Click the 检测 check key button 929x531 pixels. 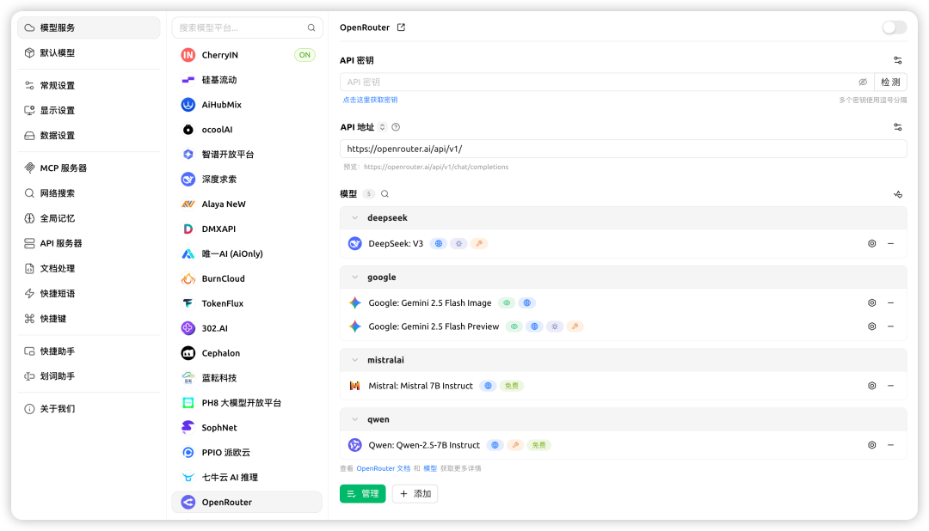(x=890, y=82)
